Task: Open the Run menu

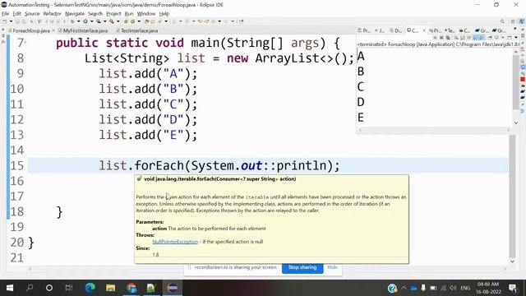Action: tap(129, 13)
